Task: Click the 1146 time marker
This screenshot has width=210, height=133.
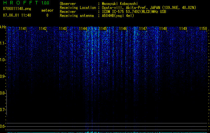Action: click(123, 29)
